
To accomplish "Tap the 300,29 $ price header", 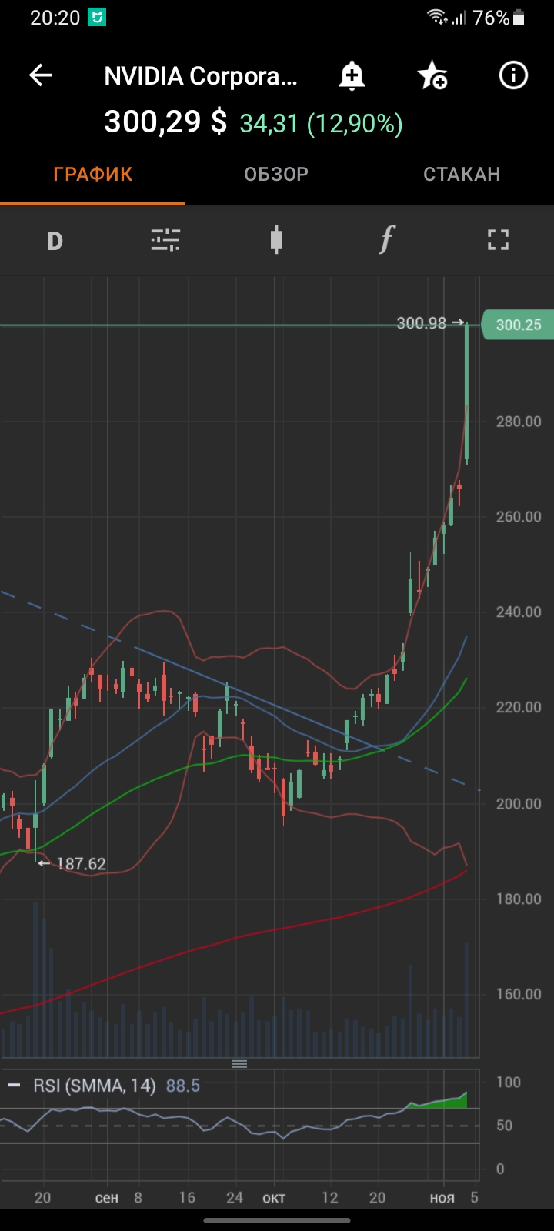I will [x=165, y=122].
